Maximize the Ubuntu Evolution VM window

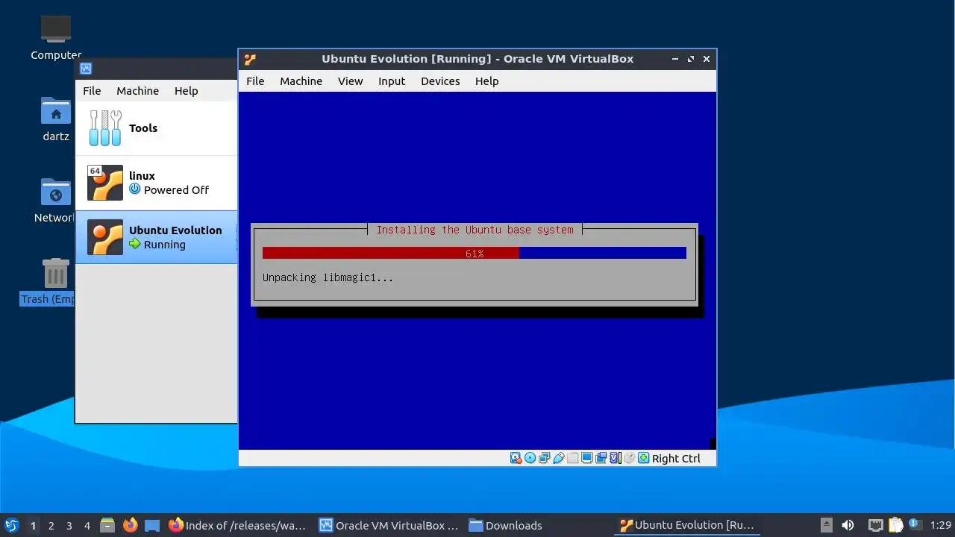691,59
